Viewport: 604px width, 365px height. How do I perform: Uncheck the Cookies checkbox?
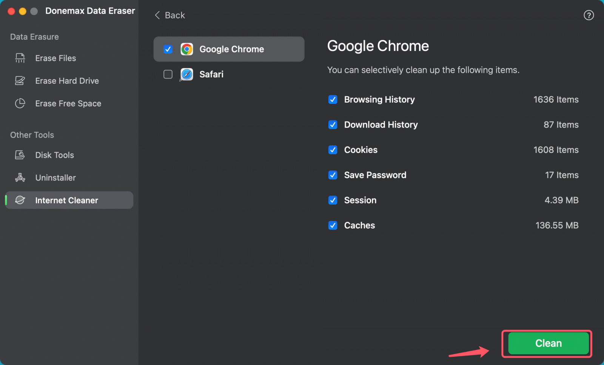click(x=333, y=150)
